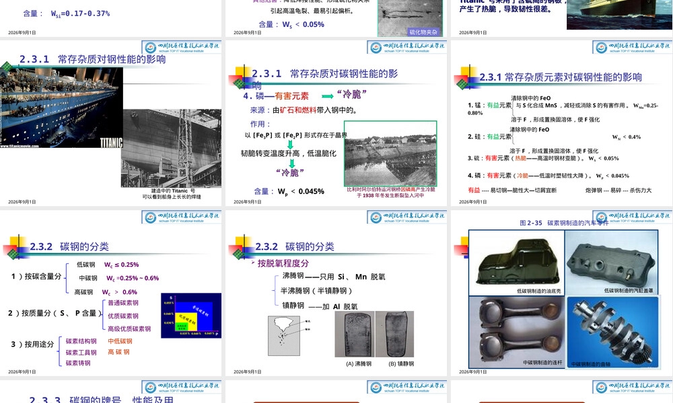Click the red bridge caption mentioning 1938

tap(390, 192)
